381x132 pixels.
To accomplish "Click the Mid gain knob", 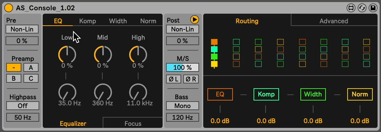I will point(103,55).
